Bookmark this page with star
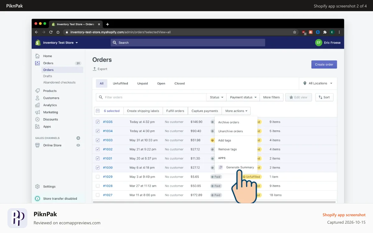 click(295, 32)
